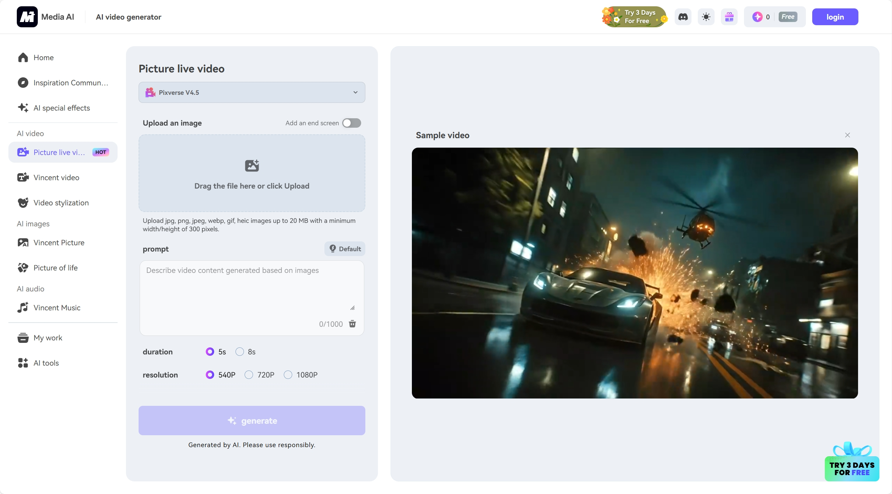The height and width of the screenshot is (494, 892).
Task: Click the Default prompt button
Action: pos(345,249)
